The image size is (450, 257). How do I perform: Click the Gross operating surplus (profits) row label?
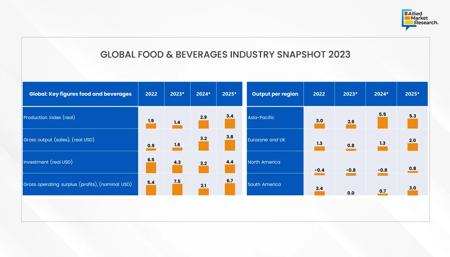(x=77, y=184)
